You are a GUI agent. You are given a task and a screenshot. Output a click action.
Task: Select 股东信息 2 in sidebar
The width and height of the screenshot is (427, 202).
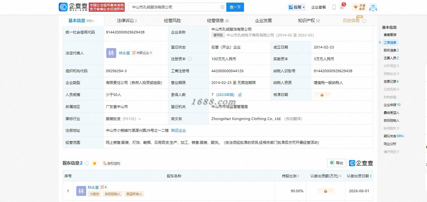pyautogui.click(x=391, y=50)
